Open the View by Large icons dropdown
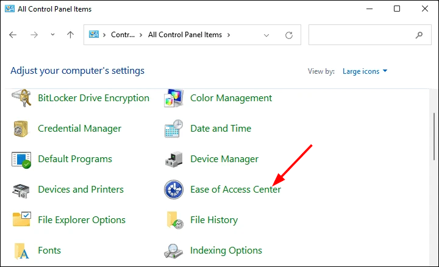439x267 pixels. (x=365, y=71)
